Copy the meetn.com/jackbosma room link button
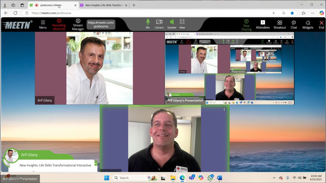This screenshot has height=183, width=326. 101,24
